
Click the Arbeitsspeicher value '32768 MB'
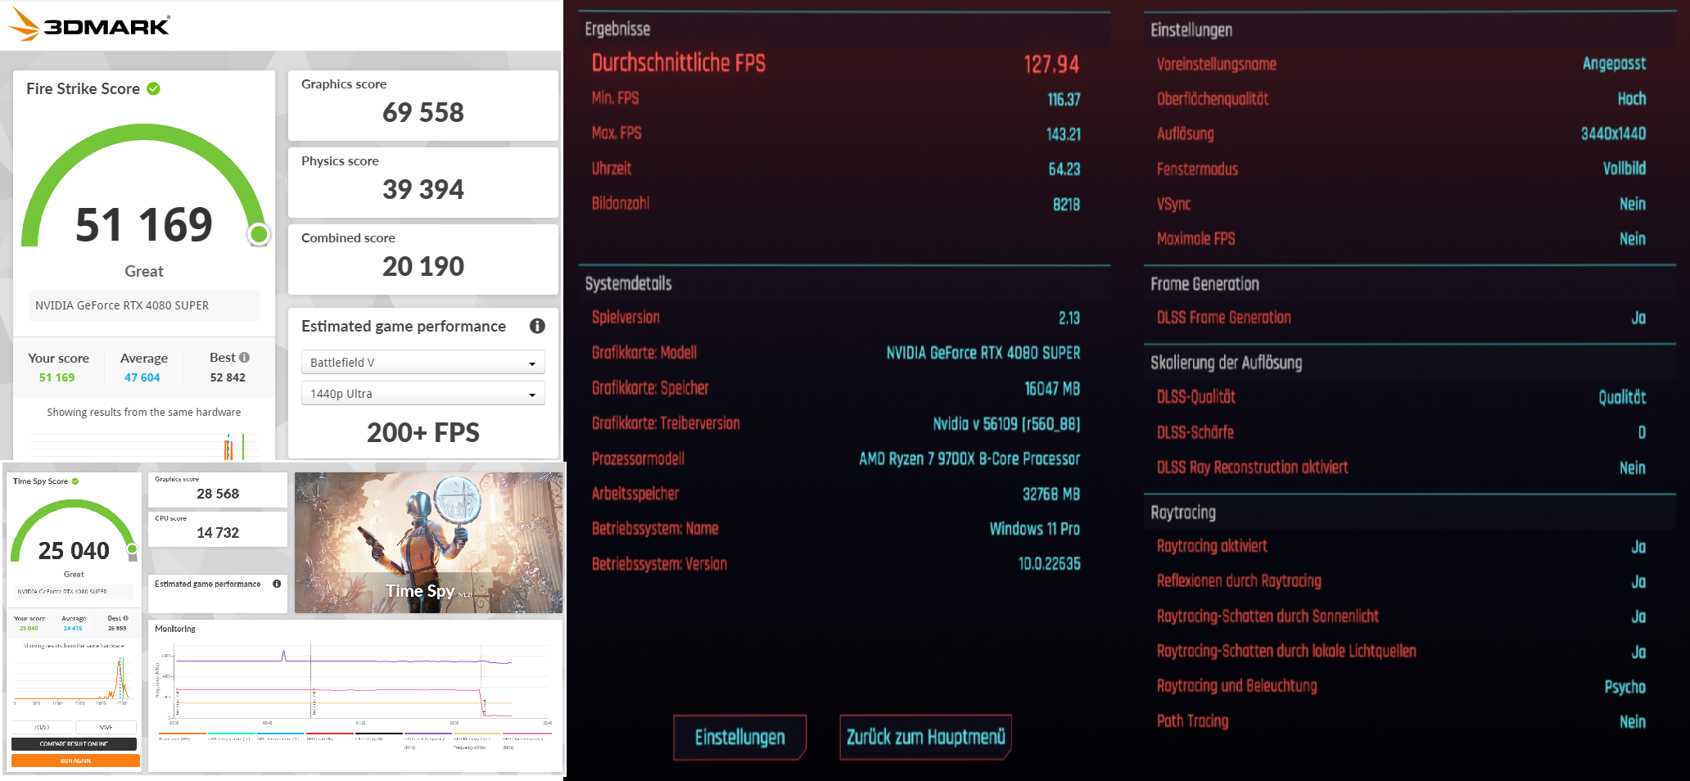point(1051,494)
